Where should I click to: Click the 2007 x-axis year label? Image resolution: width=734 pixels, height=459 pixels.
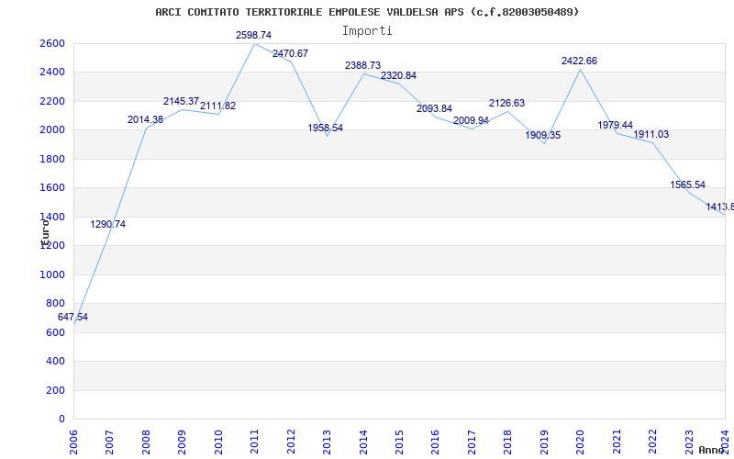(109, 442)
